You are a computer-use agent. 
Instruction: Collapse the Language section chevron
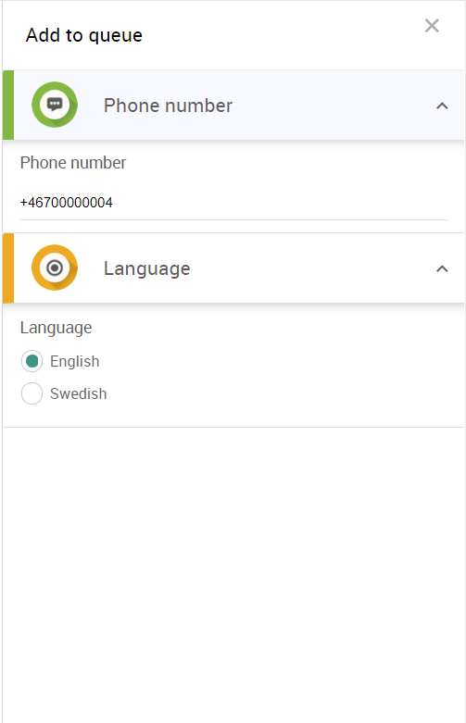pyautogui.click(x=442, y=268)
